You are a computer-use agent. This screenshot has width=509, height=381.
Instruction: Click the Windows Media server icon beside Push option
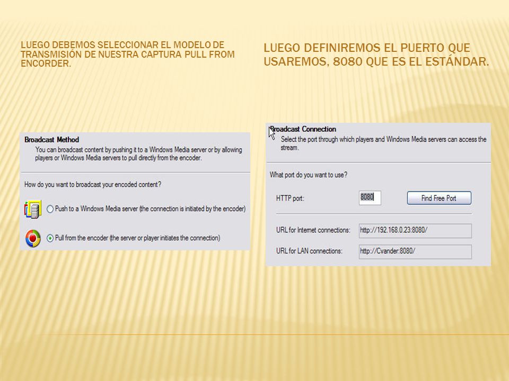coord(33,210)
